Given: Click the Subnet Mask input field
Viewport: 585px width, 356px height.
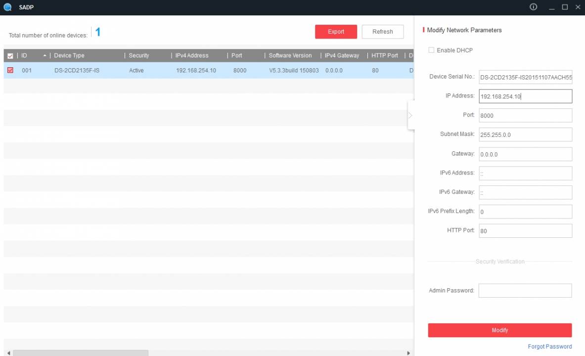Looking at the screenshot, I should [x=525, y=134].
